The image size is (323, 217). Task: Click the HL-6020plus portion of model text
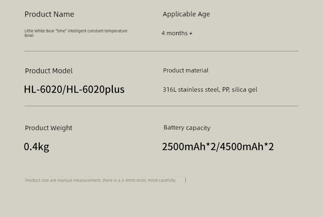95,89
